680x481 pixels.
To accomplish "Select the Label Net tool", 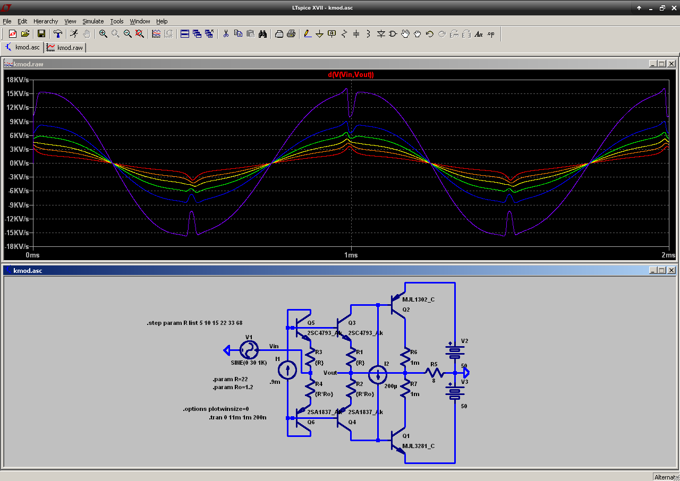I will point(332,34).
